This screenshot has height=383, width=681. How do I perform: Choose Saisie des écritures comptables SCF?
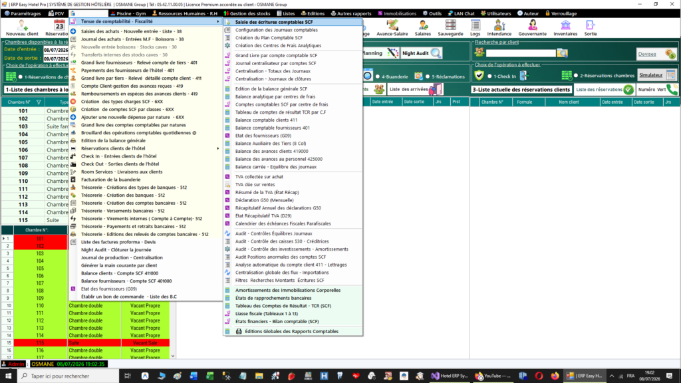point(293,22)
